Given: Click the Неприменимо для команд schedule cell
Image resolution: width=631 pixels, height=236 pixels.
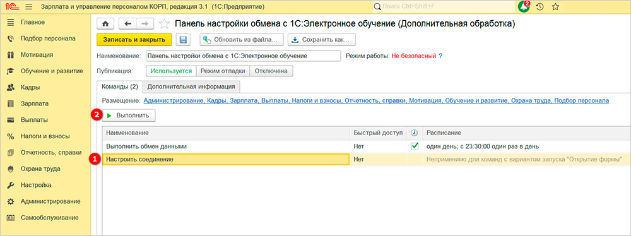Looking at the screenshot, I should [526, 160].
